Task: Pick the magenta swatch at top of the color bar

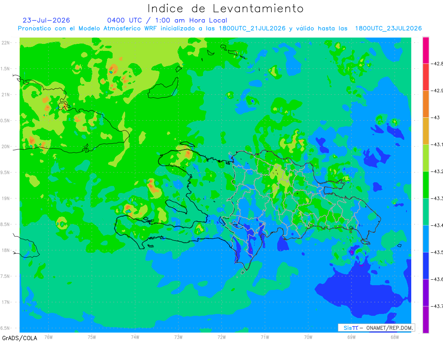Action: (x=426, y=50)
